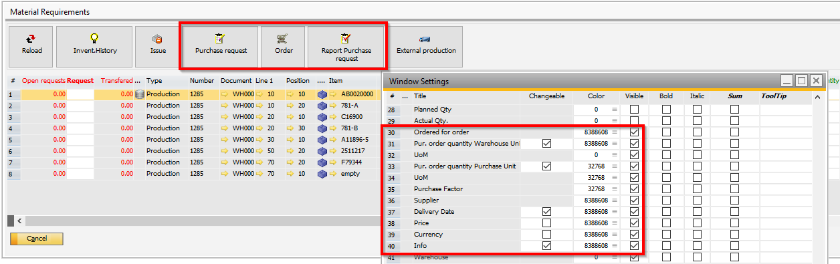Click the Cancel button
Viewport: 840px width, 264px height.
tap(37, 239)
